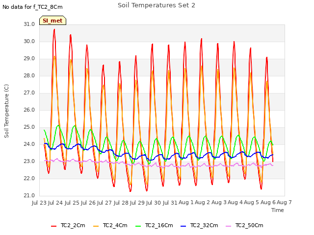314x235 pixels.
Task: Click the Jul 29 x-axis date label
Action: click(x=137, y=203)
